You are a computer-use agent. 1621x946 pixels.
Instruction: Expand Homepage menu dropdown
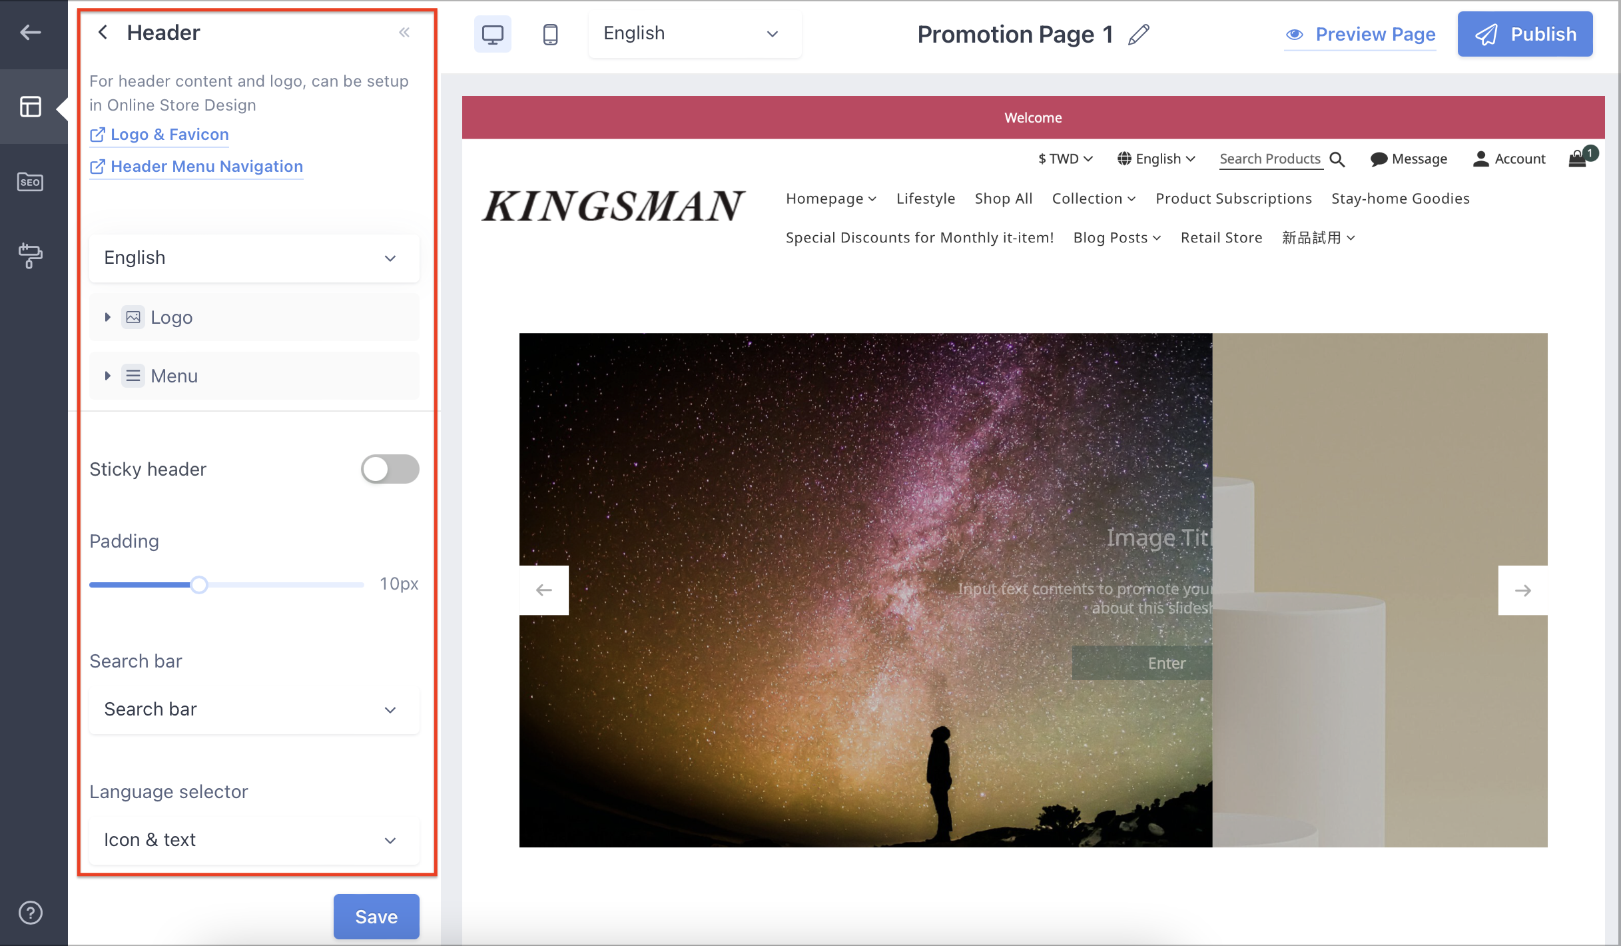(831, 199)
